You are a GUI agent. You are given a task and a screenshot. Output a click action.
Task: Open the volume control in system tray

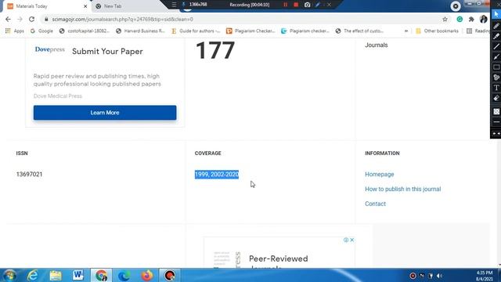439,276
